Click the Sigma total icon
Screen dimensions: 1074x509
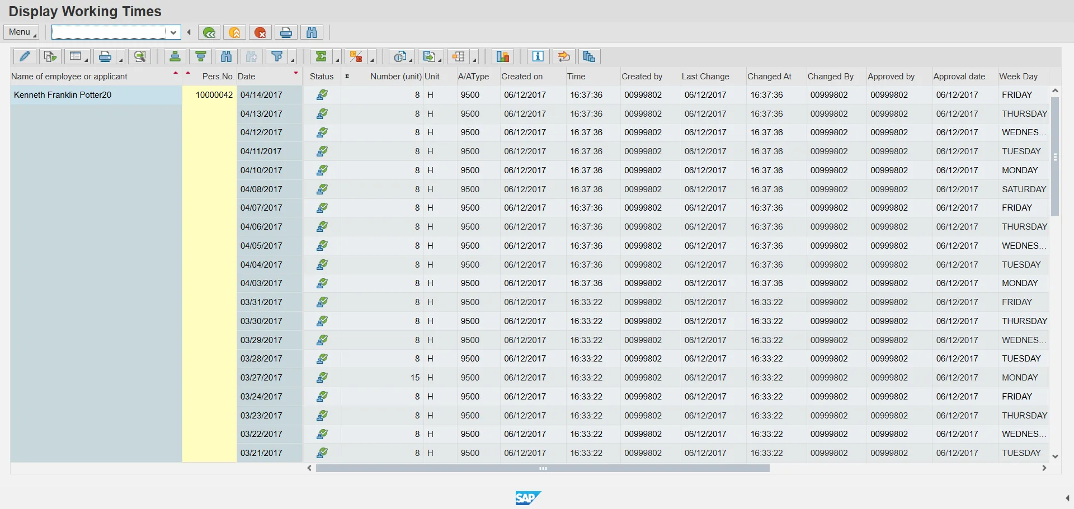pyautogui.click(x=321, y=56)
